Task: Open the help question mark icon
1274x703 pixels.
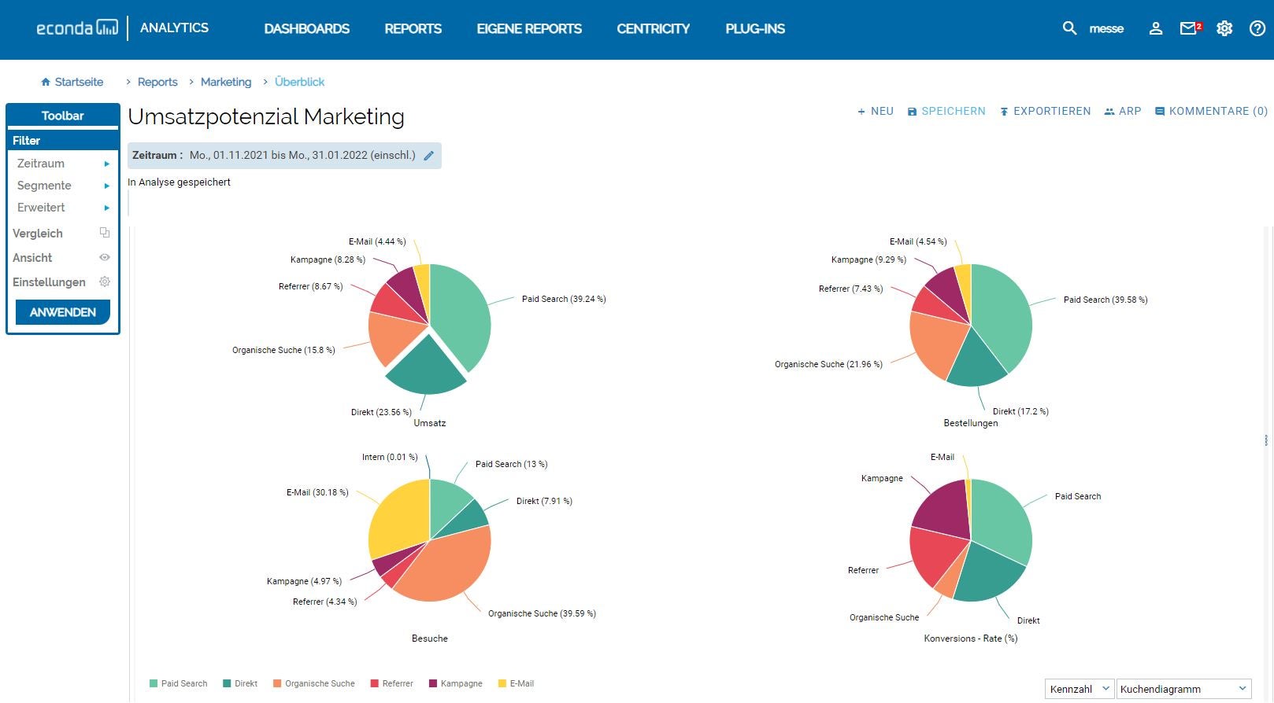Action: [1257, 28]
